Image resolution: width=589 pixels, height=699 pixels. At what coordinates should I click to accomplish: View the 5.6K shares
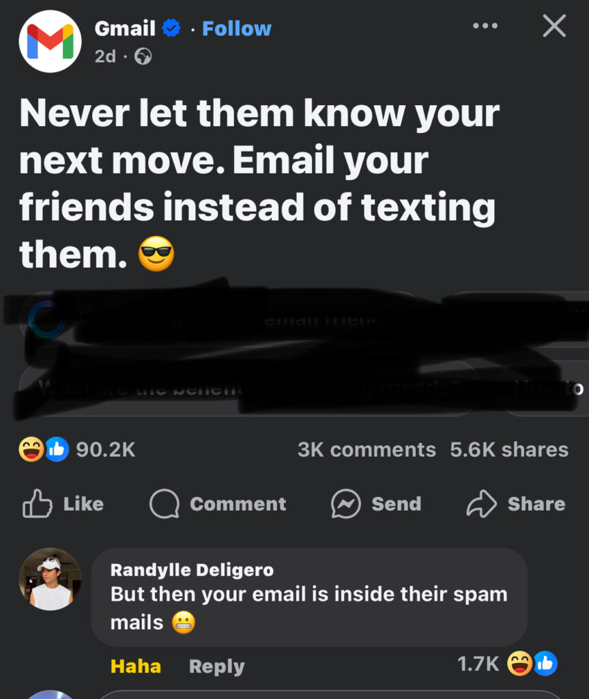(x=509, y=449)
